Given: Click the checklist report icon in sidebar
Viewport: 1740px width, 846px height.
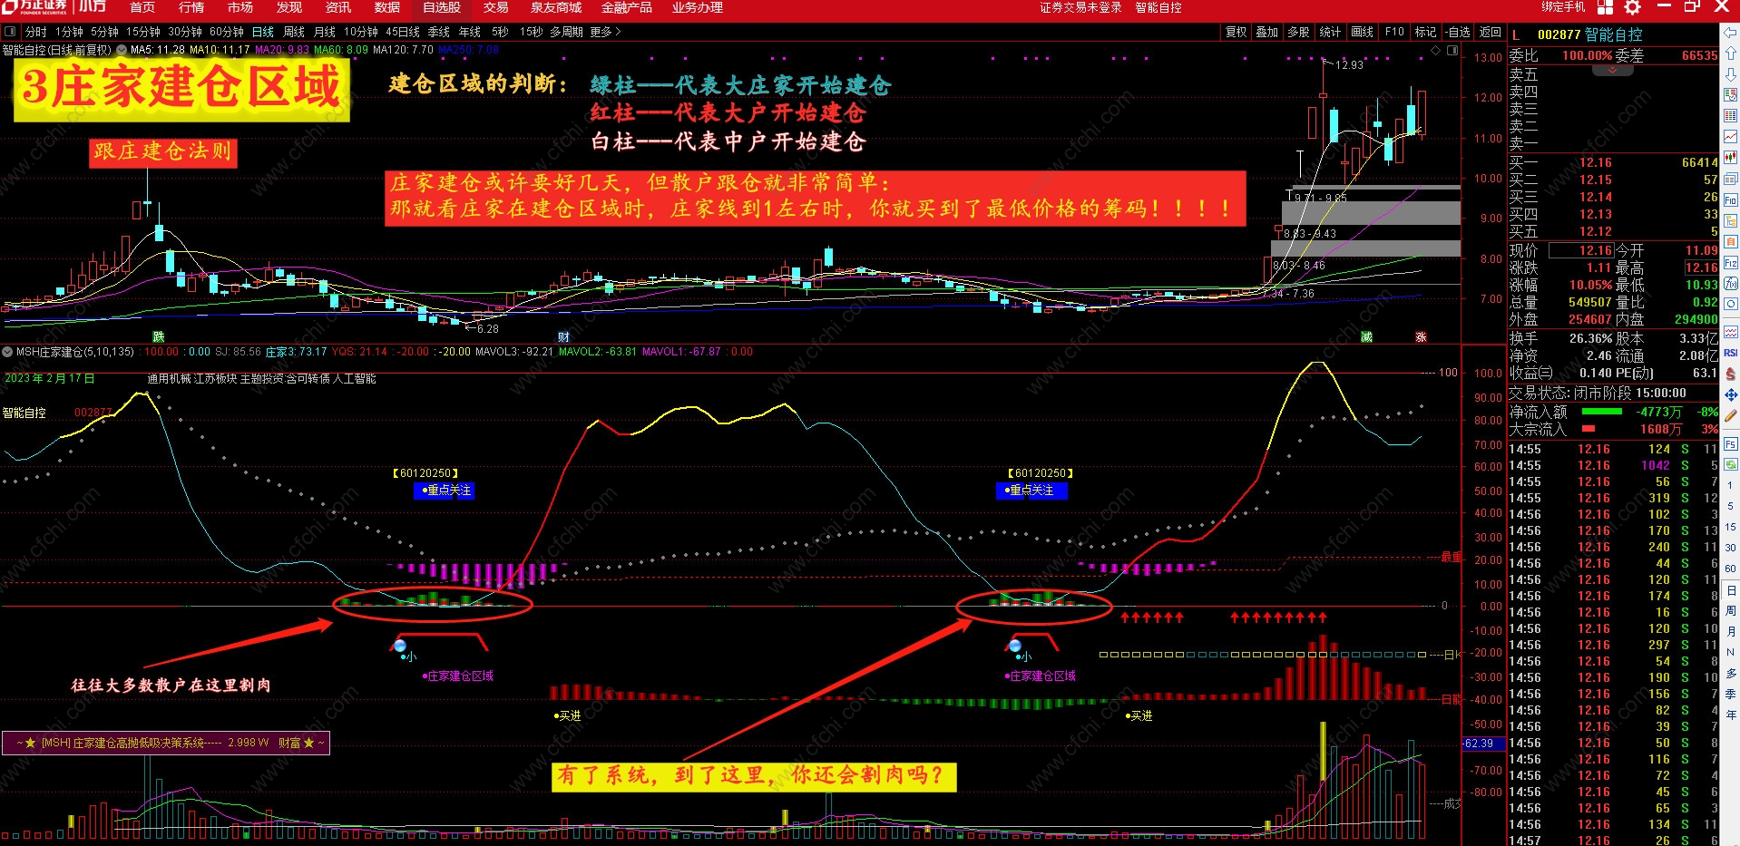Looking at the screenshot, I should coord(1731,94).
